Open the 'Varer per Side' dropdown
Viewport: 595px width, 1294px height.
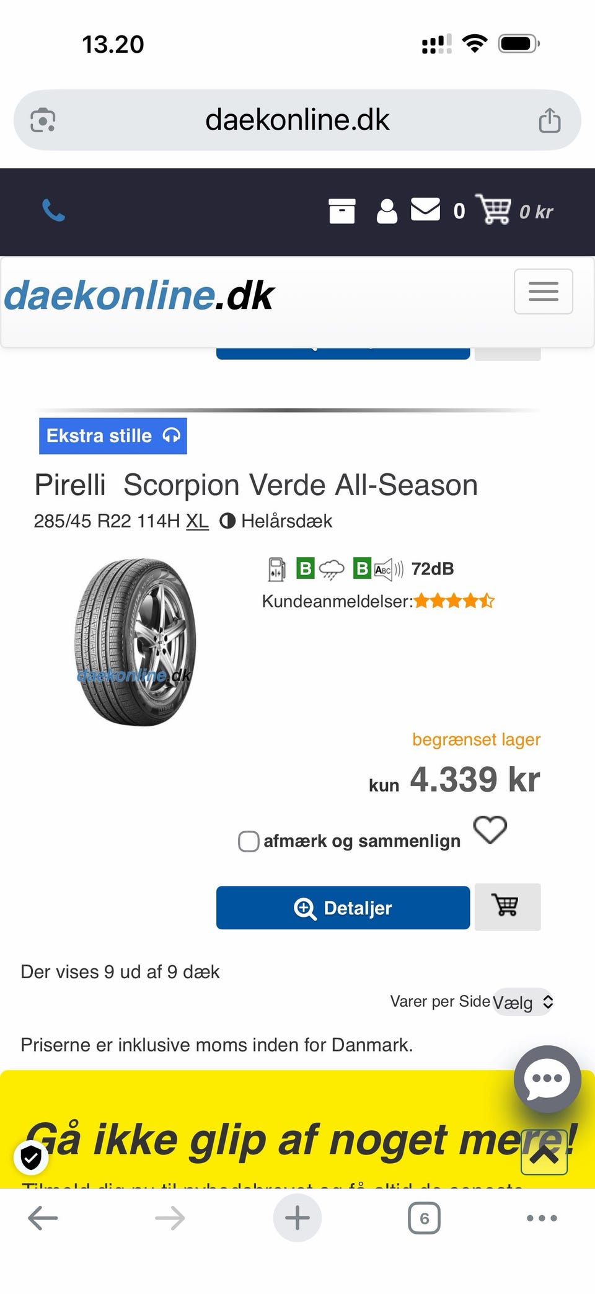pos(522,1002)
